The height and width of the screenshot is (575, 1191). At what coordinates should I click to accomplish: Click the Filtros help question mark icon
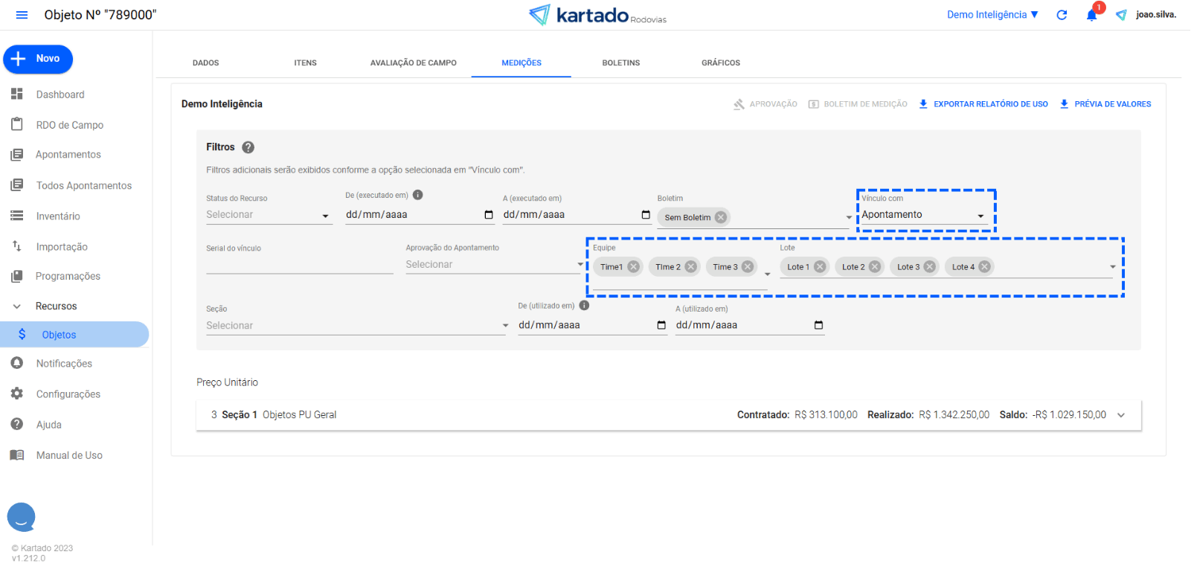coord(248,147)
